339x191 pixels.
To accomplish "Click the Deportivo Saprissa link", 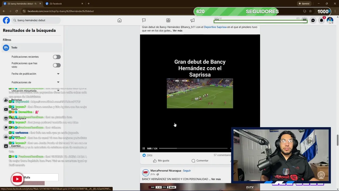I will pos(215,27).
